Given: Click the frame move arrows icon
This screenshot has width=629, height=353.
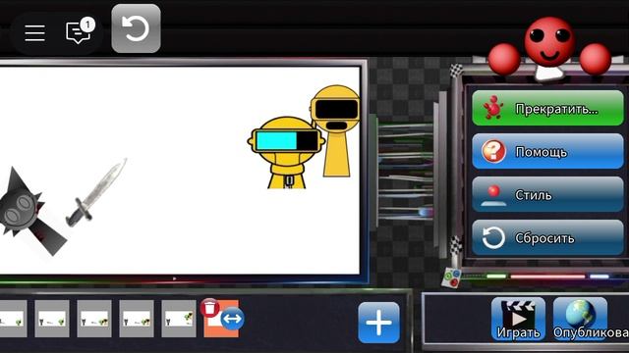Looking at the screenshot, I should coord(232,319).
